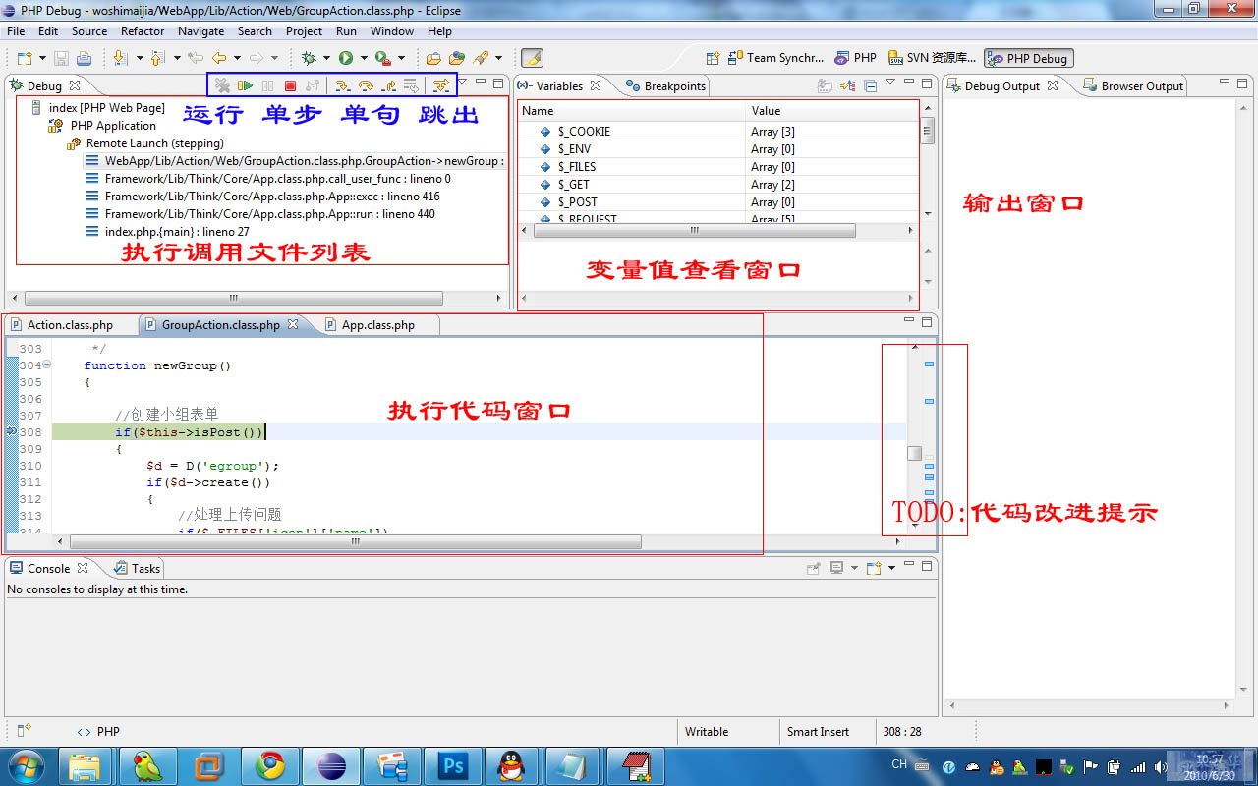
Task: Click the code editor vertical scrollbar thumb
Action: click(914, 453)
